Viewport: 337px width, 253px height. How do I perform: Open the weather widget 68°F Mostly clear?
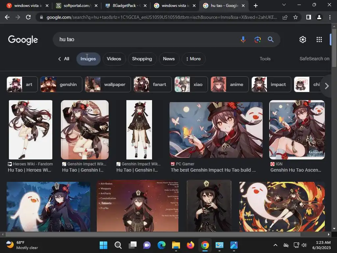tap(22, 245)
